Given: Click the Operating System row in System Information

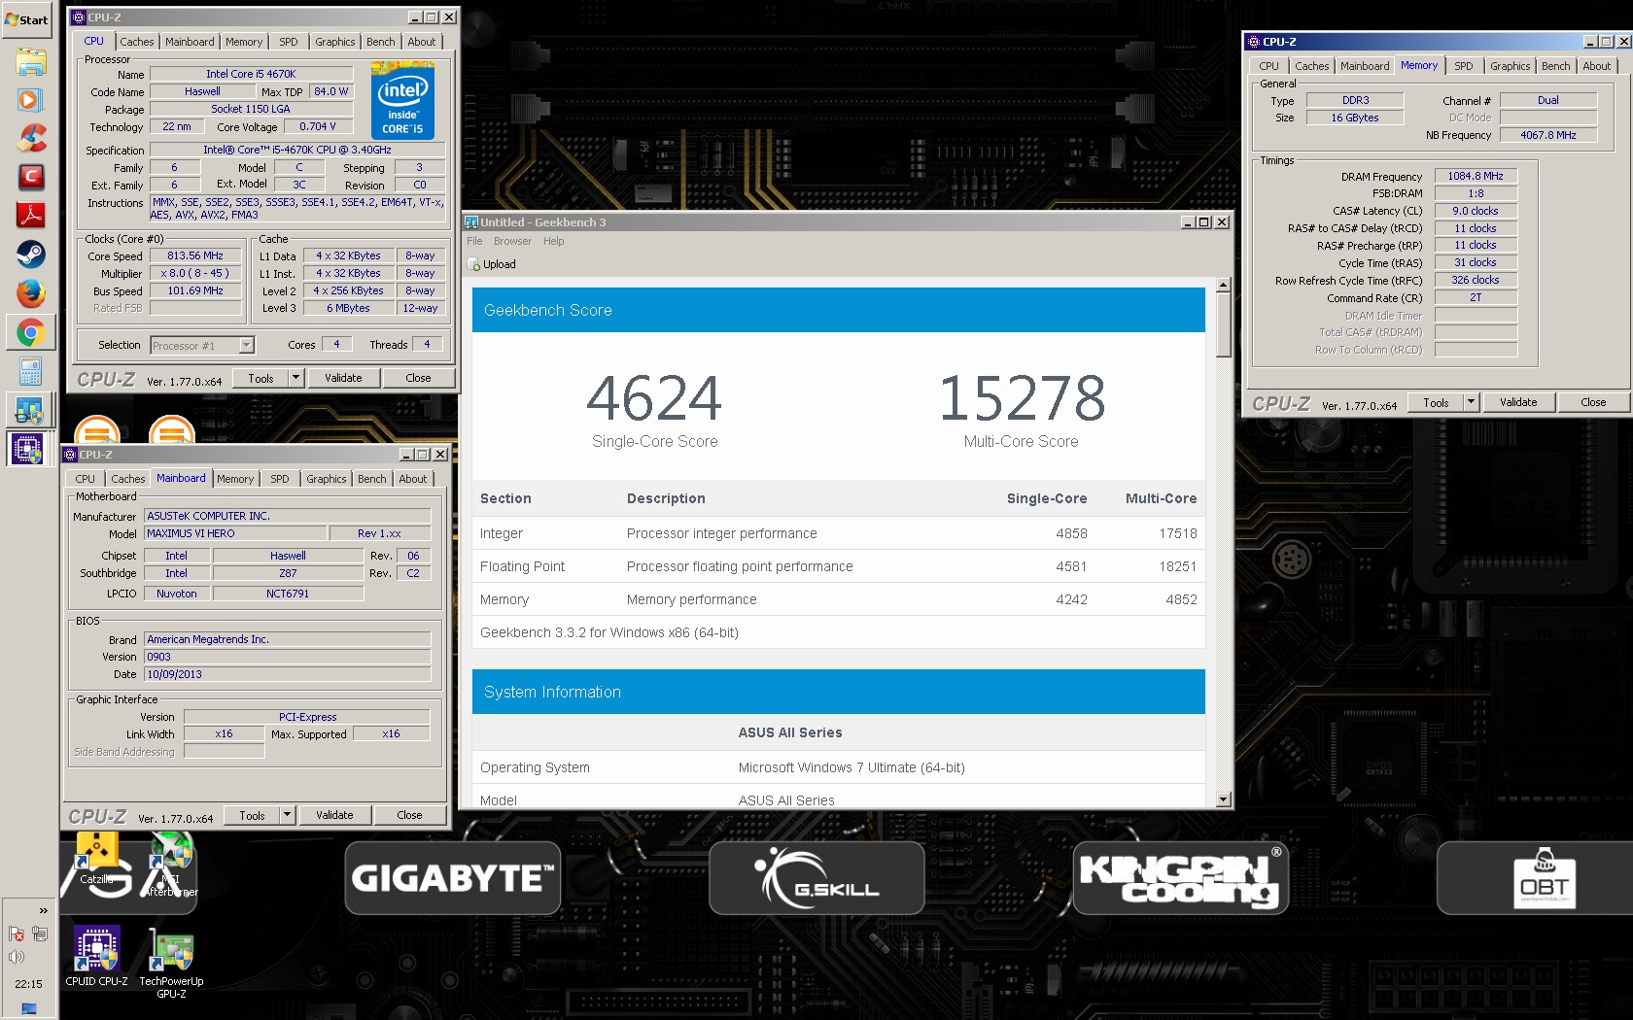Looking at the screenshot, I should [x=838, y=767].
